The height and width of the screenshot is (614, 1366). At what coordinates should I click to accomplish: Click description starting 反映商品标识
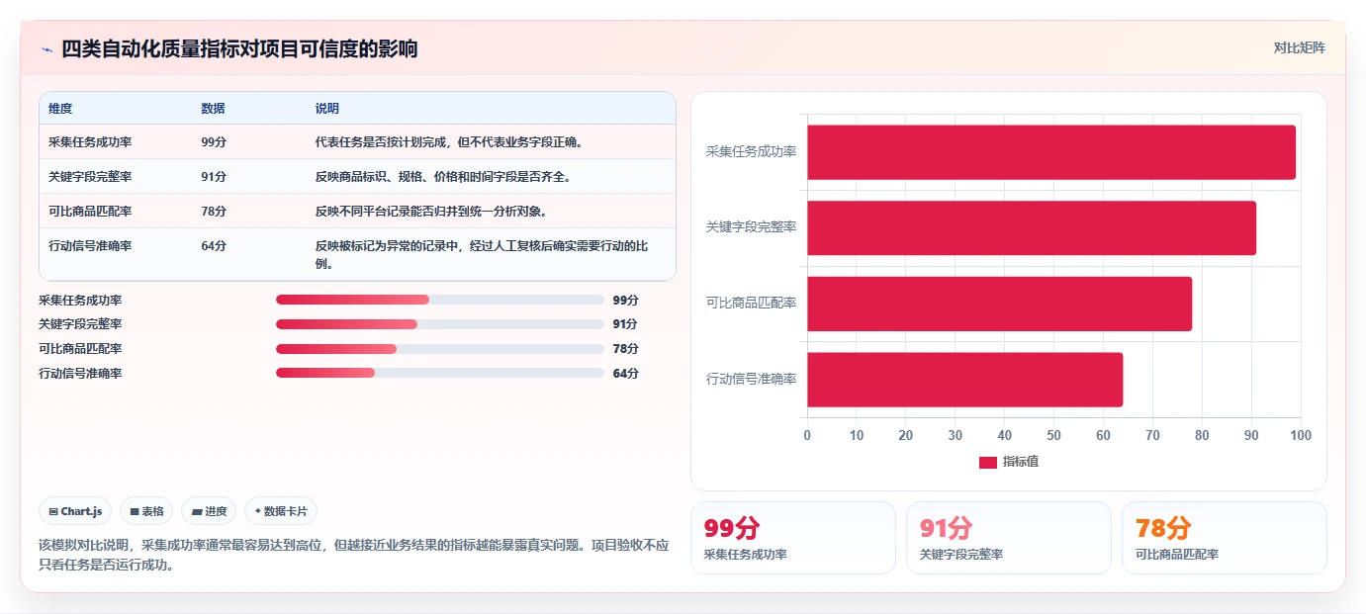pyautogui.click(x=443, y=177)
